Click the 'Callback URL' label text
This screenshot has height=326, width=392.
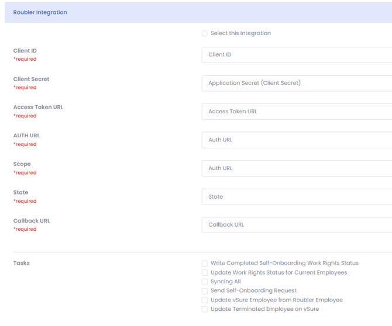coord(32,221)
